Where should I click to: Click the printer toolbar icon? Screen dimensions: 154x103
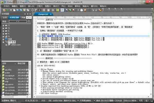pos(32,10)
